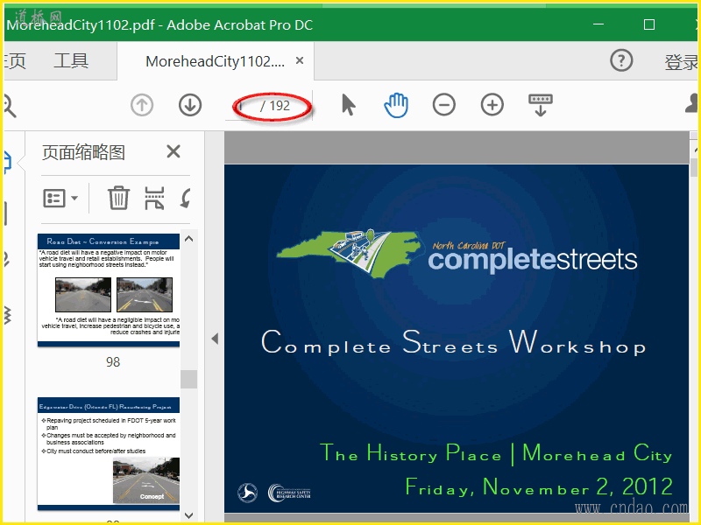
Task: Maximize the Acrobat window
Action: 649,24
